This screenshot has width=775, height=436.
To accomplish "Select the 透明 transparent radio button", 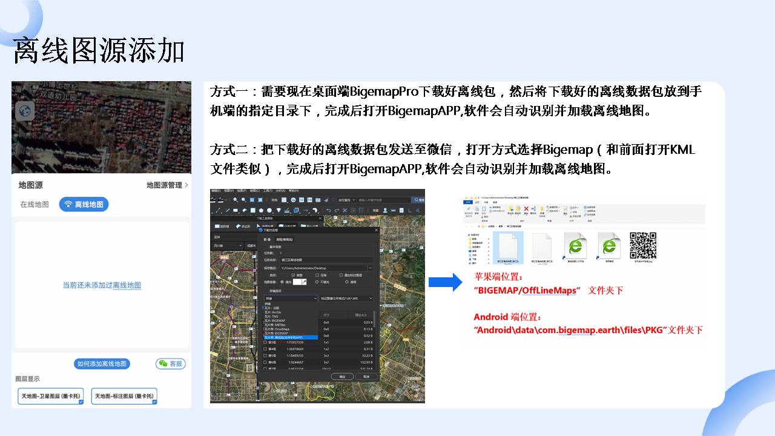I will (x=346, y=282).
